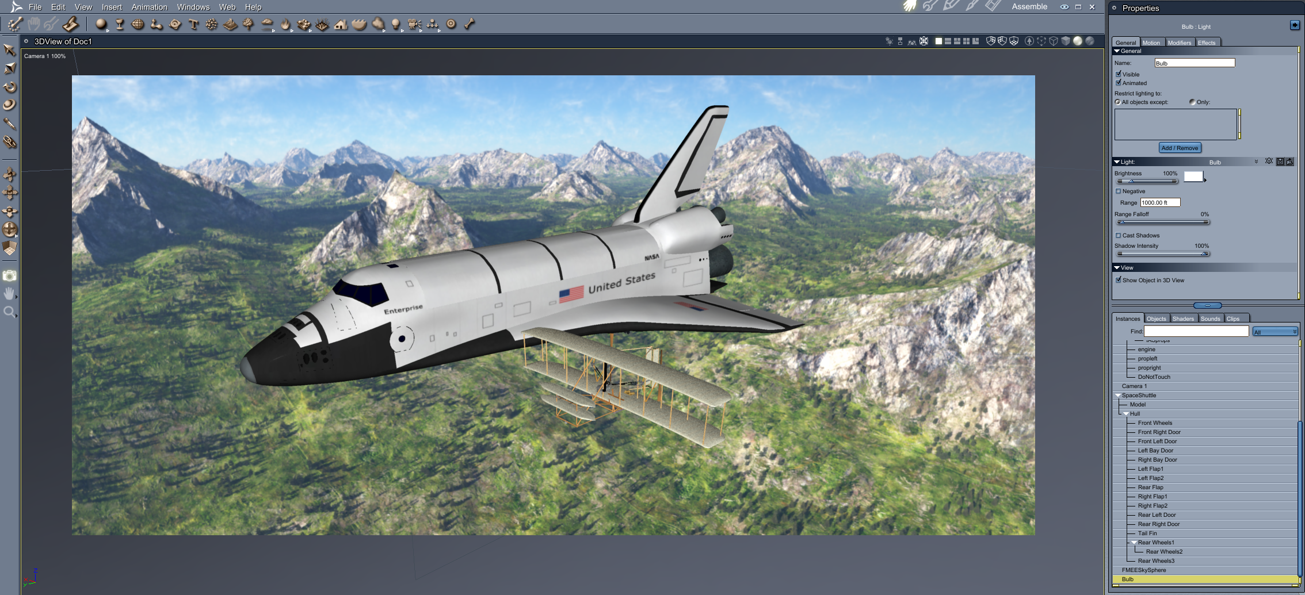Open the File menu

pos(35,7)
